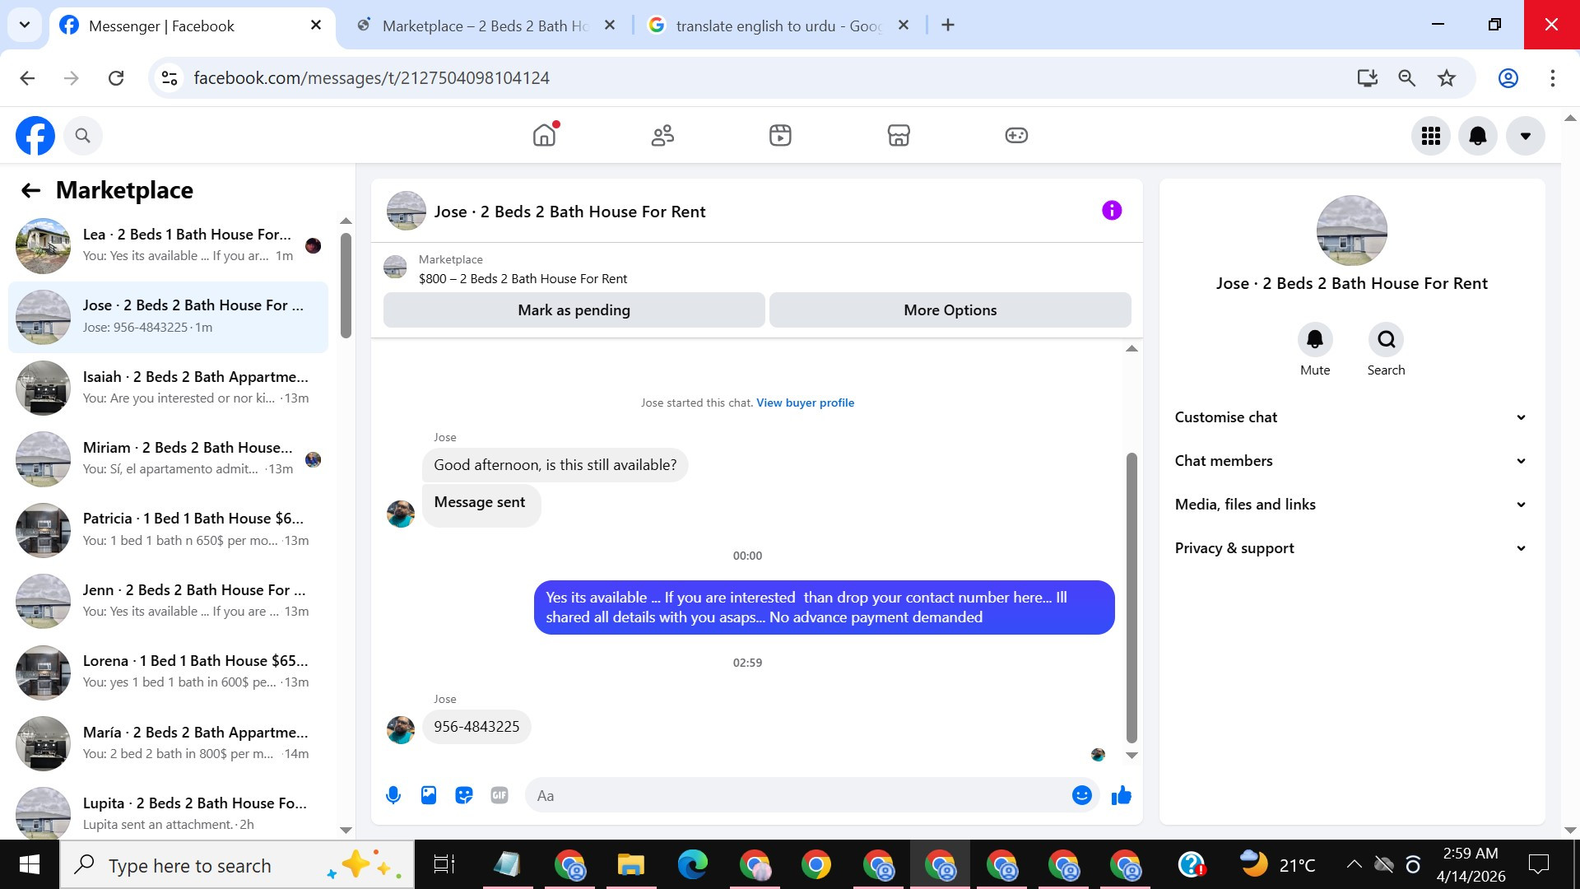The width and height of the screenshot is (1580, 889).
Task: Click the voice clip microphone icon
Action: click(x=393, y=795)
